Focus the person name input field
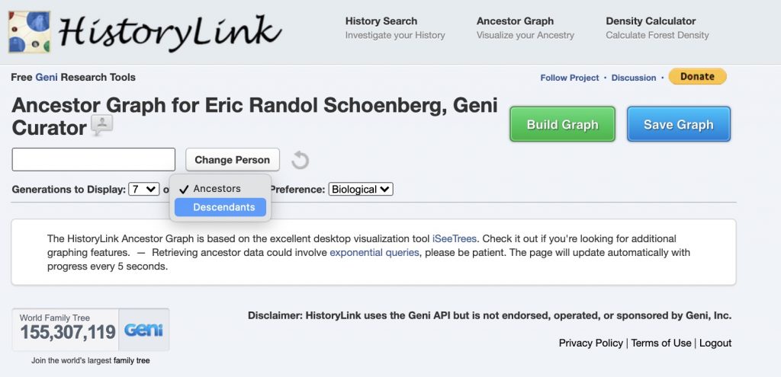 pyautogui.click(x=94, y=160)
